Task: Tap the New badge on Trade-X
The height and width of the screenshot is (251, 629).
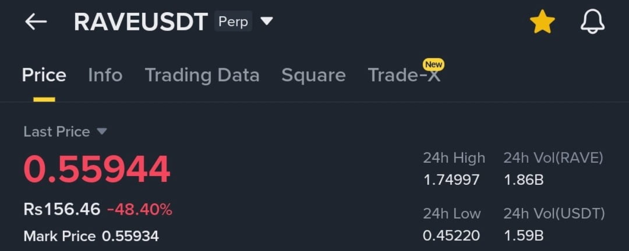Action: coord(433,65)
